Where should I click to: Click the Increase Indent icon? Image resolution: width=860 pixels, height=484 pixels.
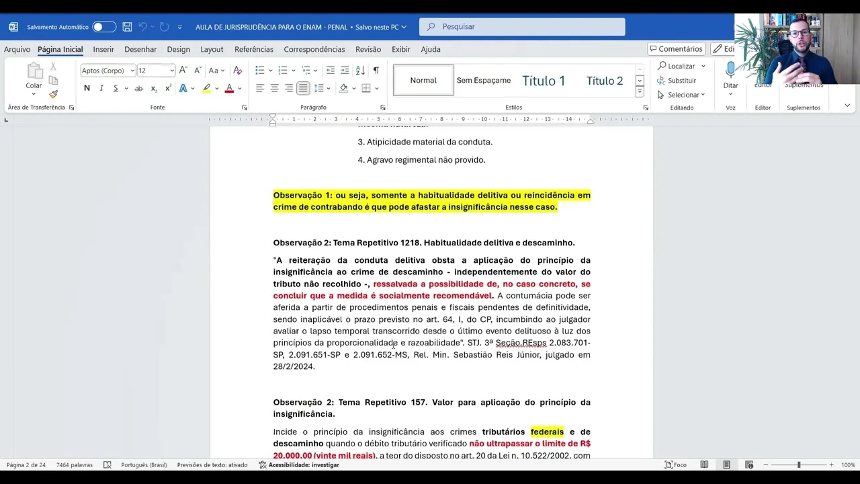(x=345, y=71)
